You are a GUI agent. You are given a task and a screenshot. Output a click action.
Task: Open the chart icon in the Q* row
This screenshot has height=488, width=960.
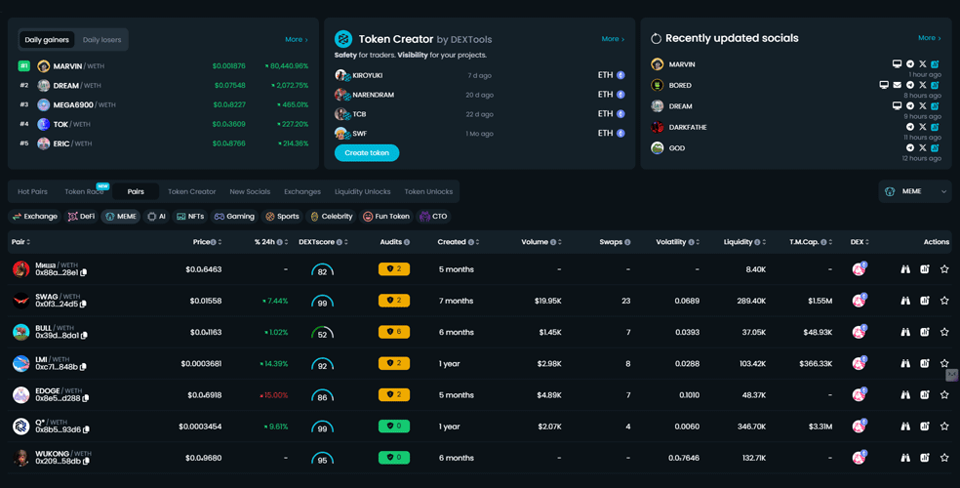pos(925,427)
